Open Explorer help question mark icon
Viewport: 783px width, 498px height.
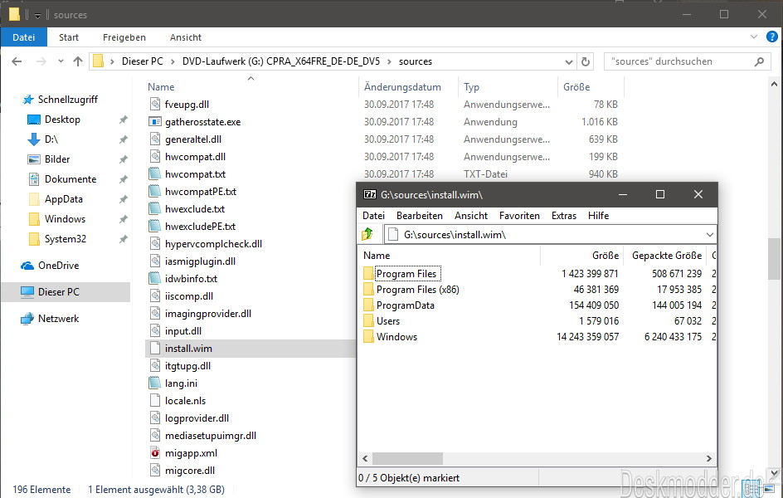(772, 37)
